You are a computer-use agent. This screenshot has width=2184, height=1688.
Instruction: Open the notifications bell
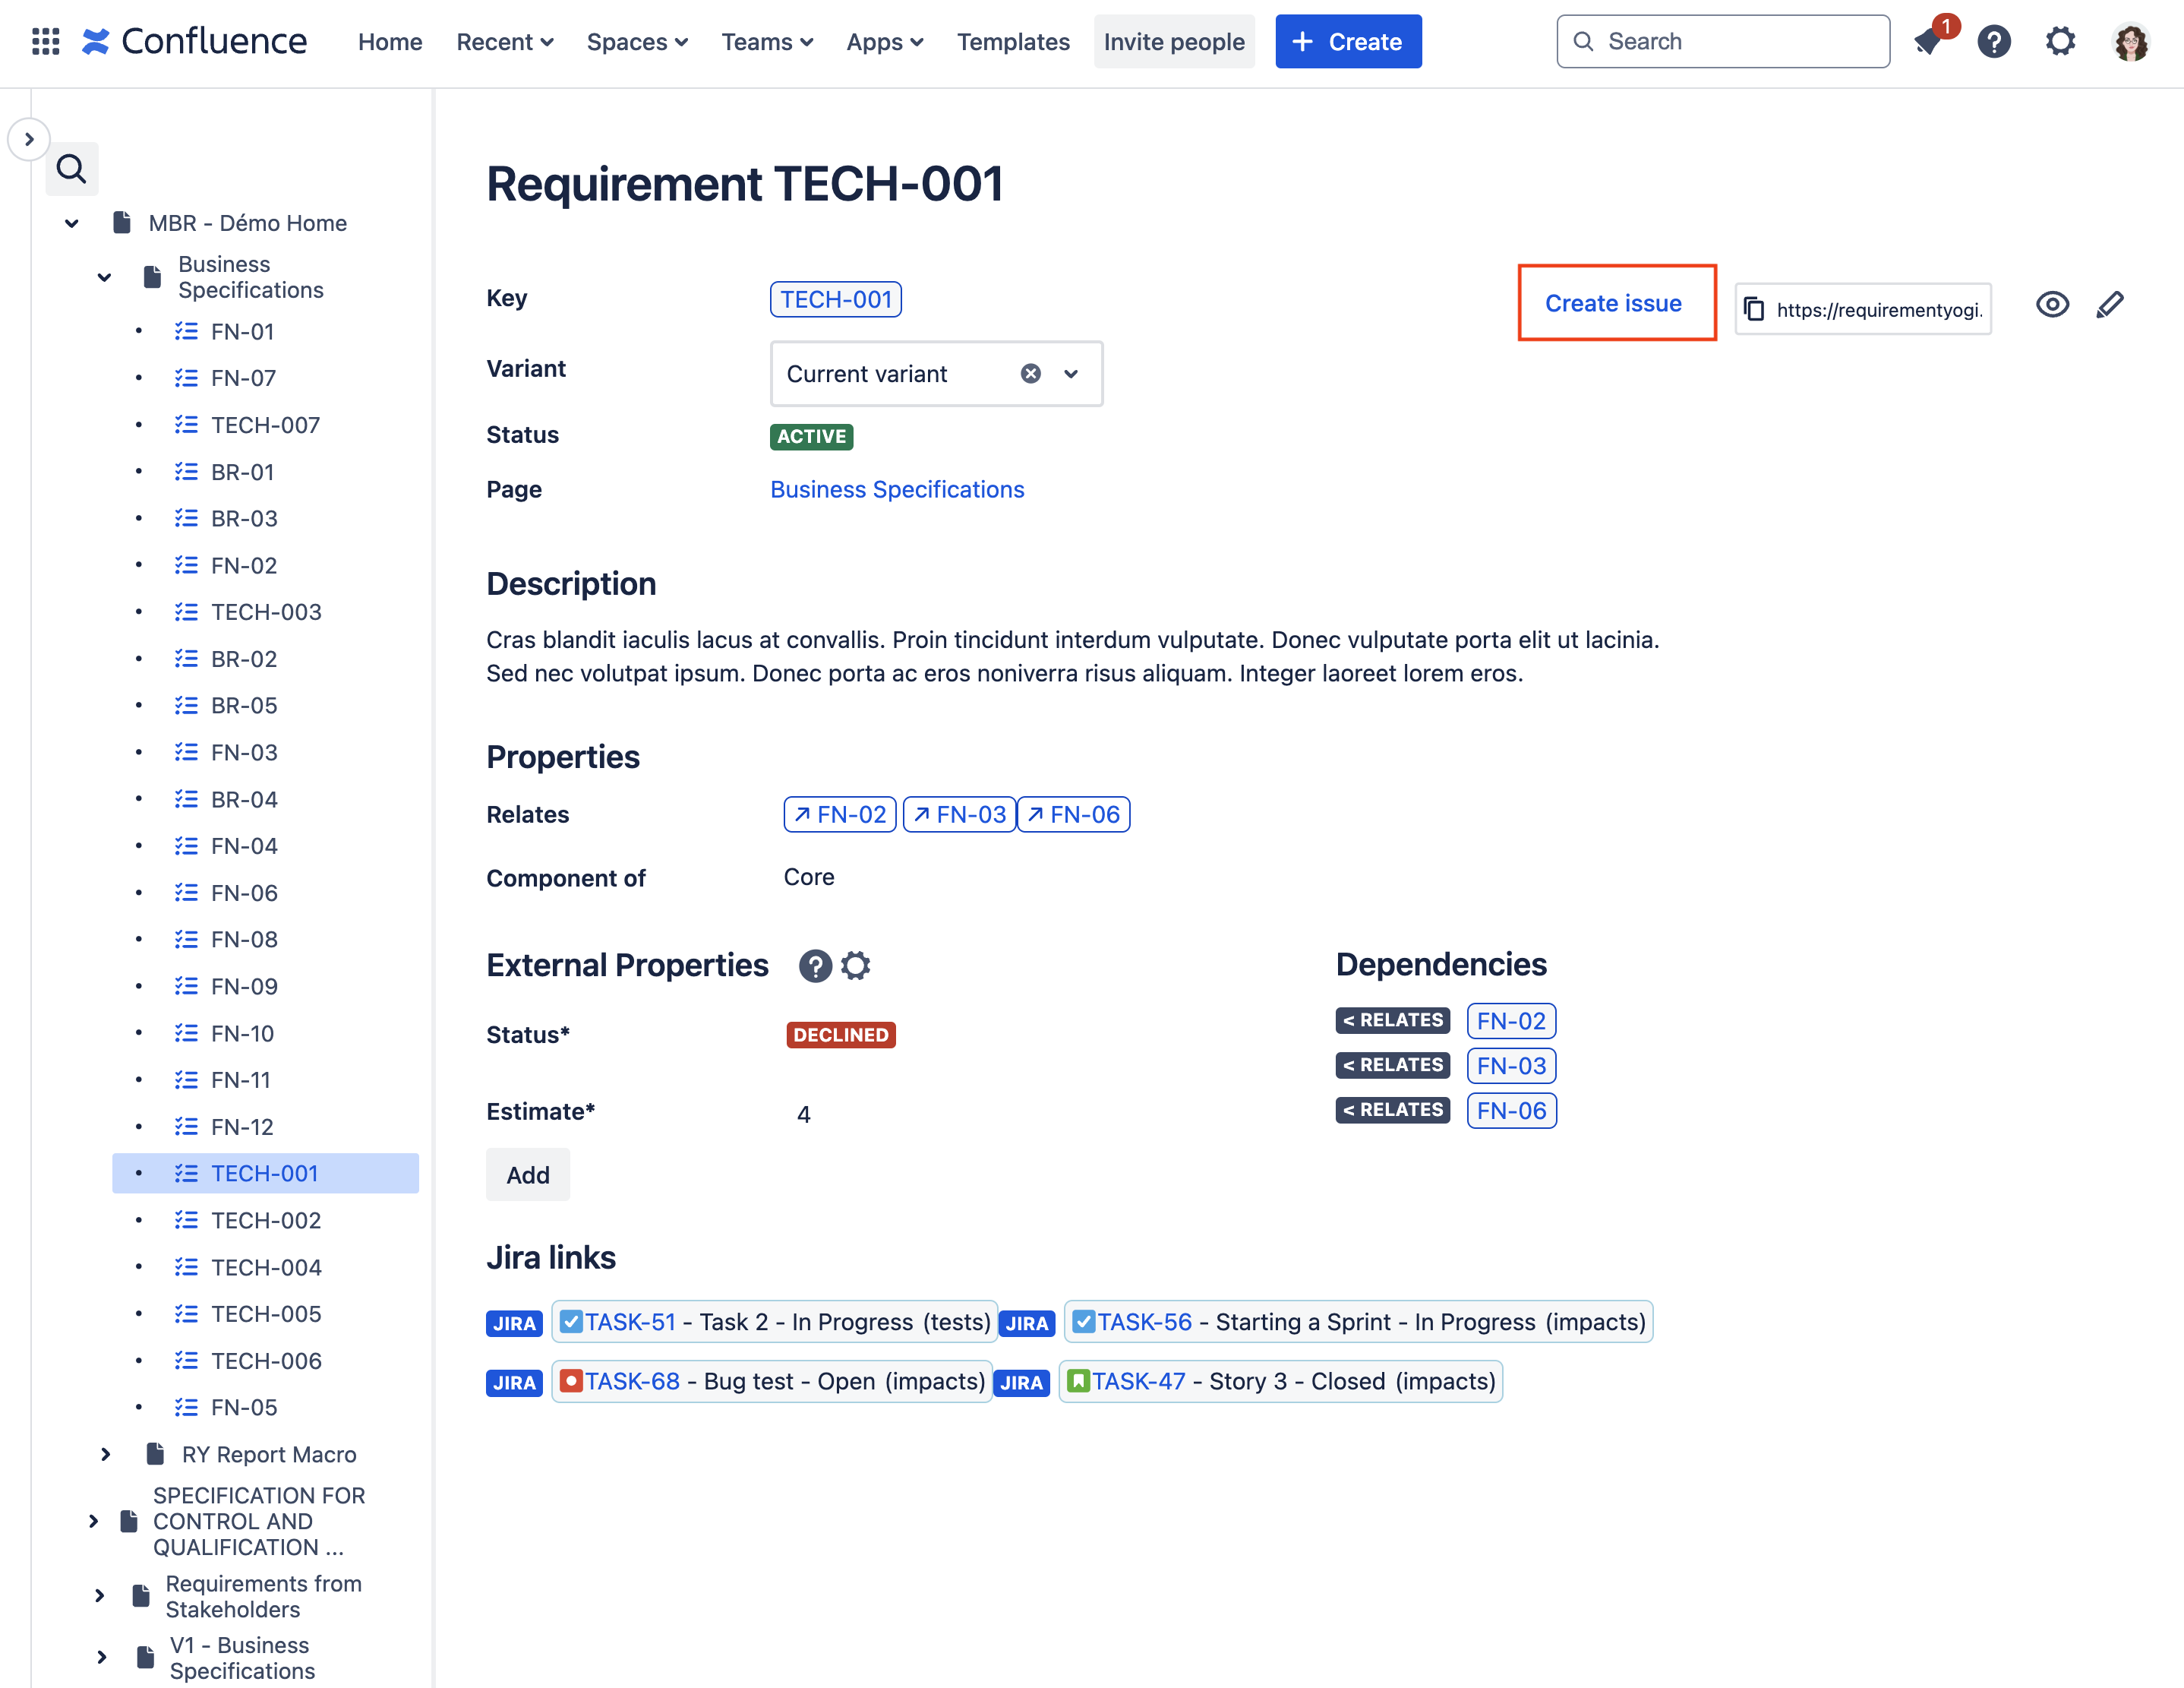click(x=1926, y=41)
